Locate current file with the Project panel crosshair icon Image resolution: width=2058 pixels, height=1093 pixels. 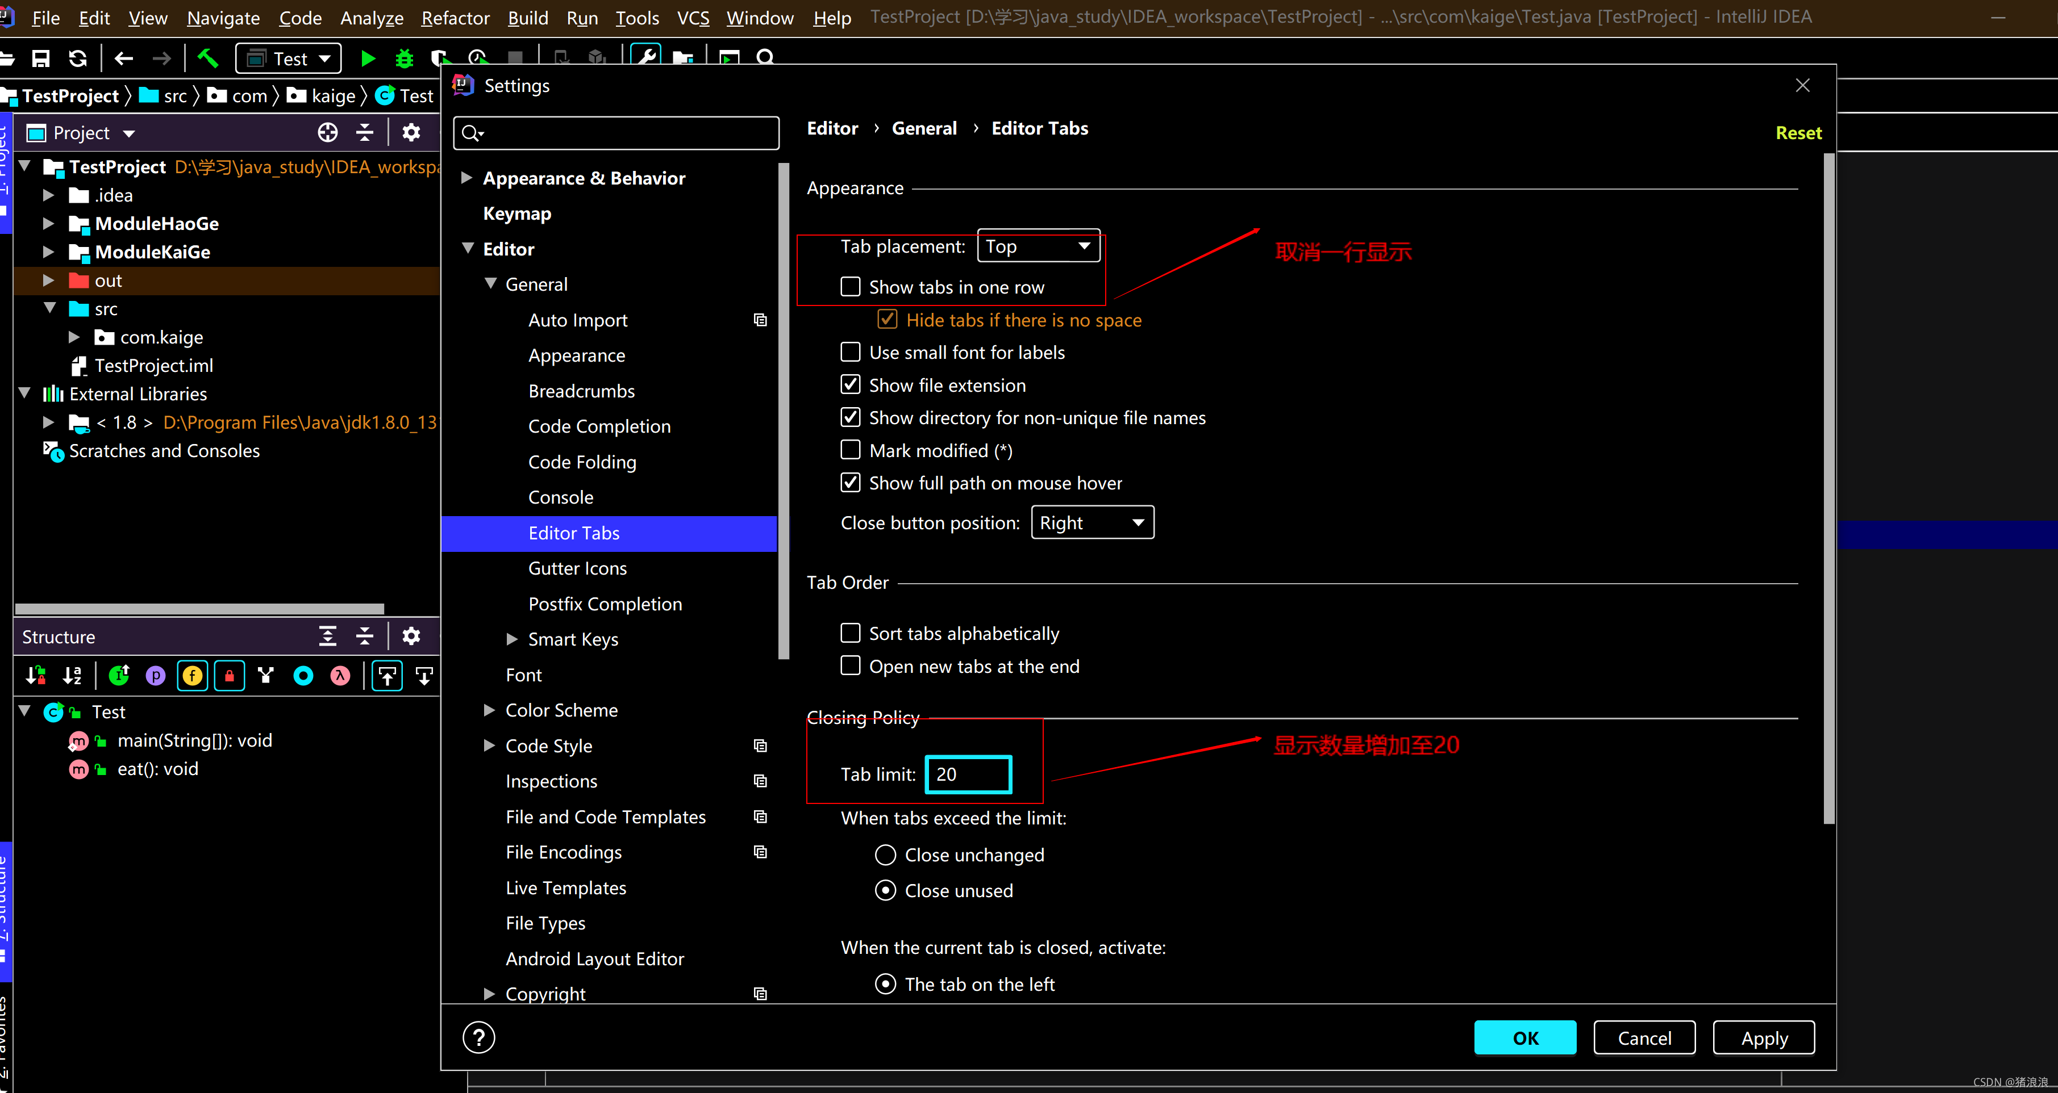click(x=327, y=132)
